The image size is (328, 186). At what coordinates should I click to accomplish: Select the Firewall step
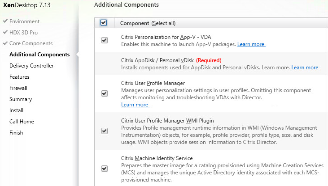pyautogui.click(x=18, y=88)
